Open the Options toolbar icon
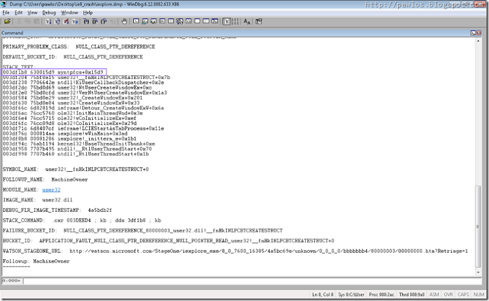Image resolution: width=489 pixels, height=301 pixels. (x=259, y=21)
